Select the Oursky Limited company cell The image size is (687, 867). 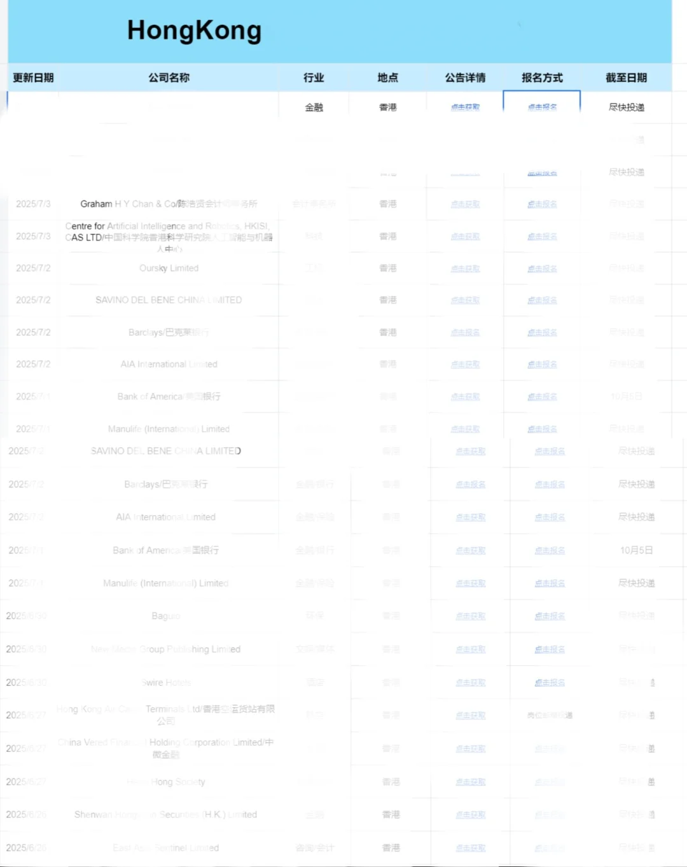[169, 268]
